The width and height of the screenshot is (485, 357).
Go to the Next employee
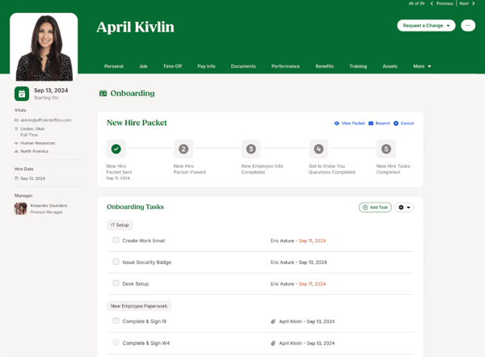(x=467, y=3)
